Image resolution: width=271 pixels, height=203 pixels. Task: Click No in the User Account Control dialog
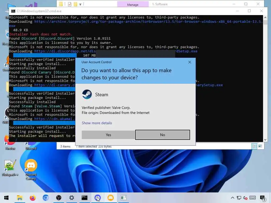click(162, 135)
